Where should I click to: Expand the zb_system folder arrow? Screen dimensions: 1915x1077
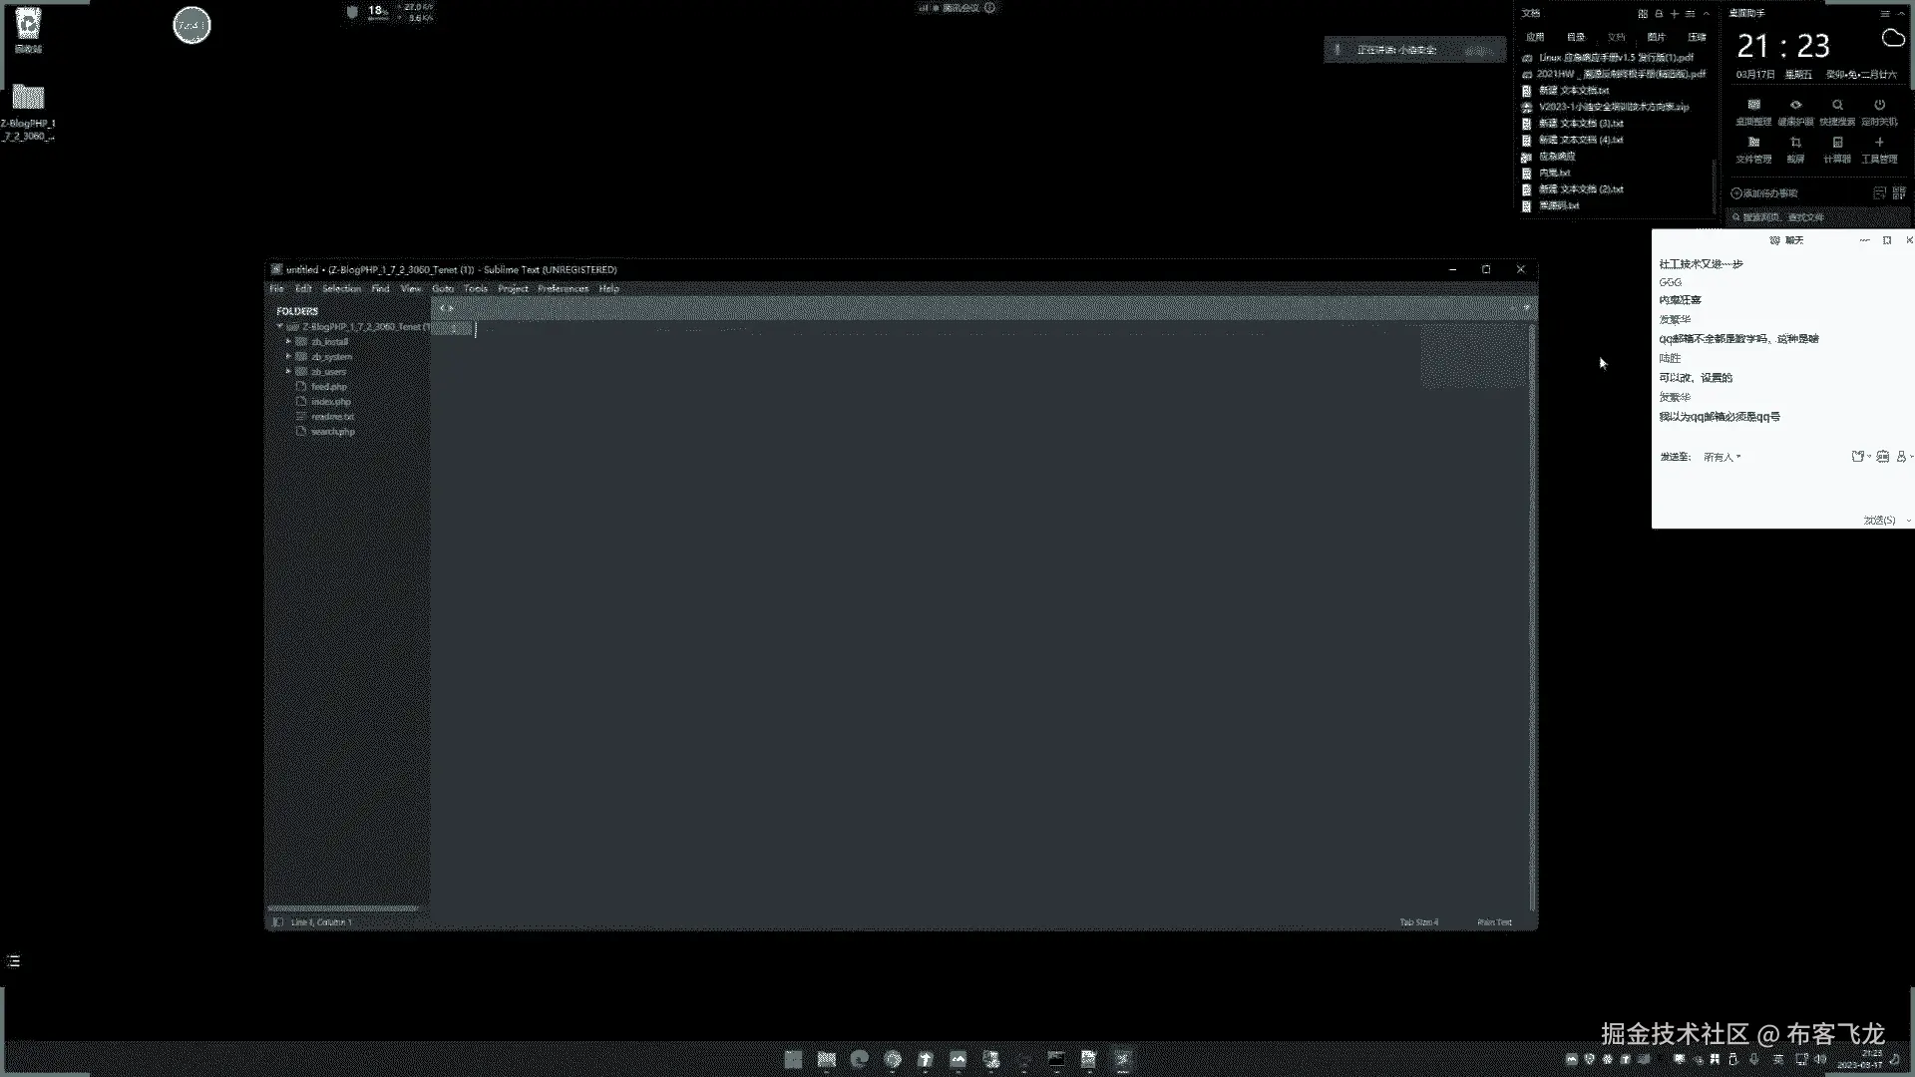tap(288, 357)
